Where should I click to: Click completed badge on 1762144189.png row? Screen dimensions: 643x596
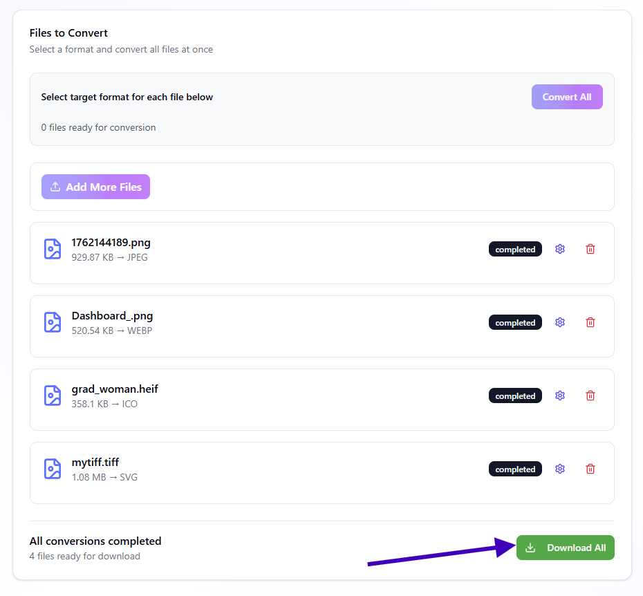(515, 250)
